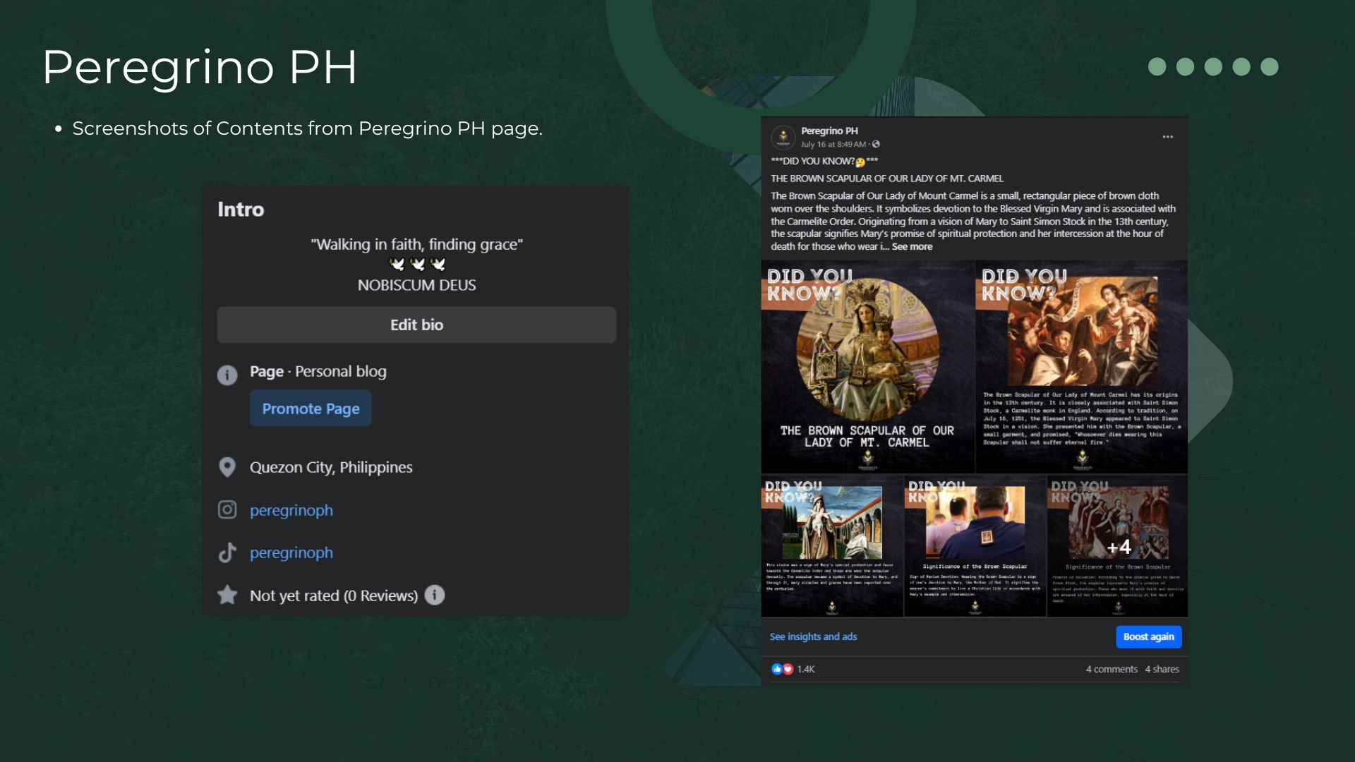1355x762 pixels.
Task: Open the 4 shares link
Action: pyautogui.click(x=1162, y=669)
